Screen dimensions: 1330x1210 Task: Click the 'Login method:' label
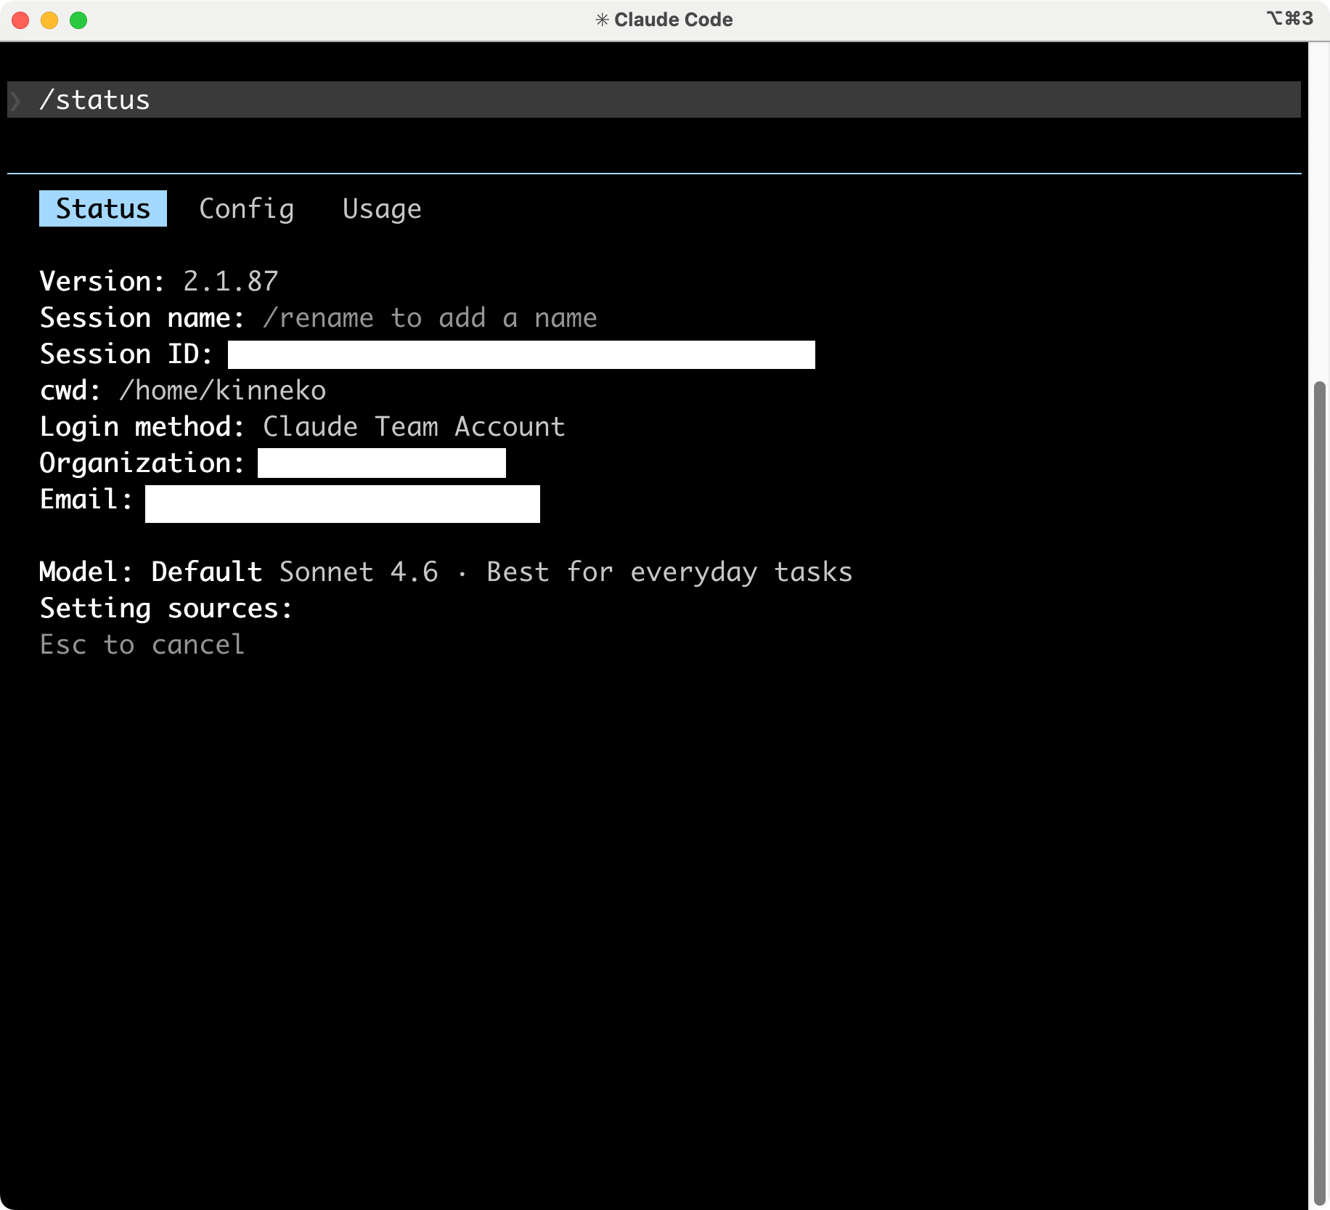142,426
